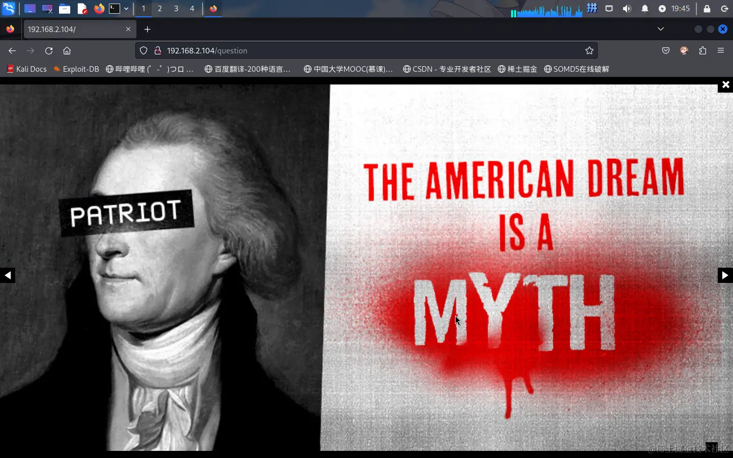Open the Save to Pocket button
Screen dimensions: 733x458
pos(666,51)
